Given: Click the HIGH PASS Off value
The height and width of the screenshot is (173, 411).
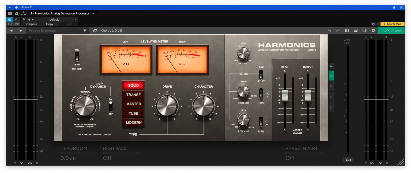Looking at the screenshot, I should [x=107, y=158].
